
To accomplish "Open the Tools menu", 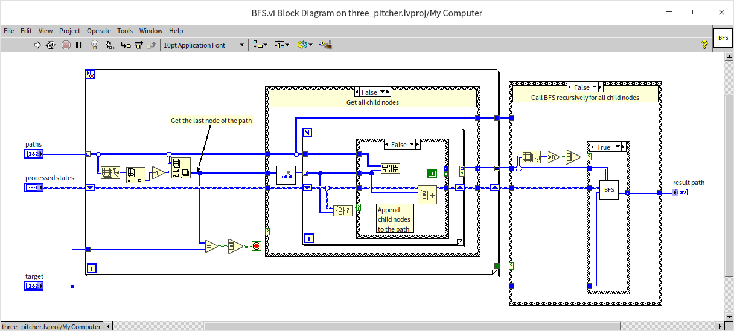I will click(x=125, y=31).
